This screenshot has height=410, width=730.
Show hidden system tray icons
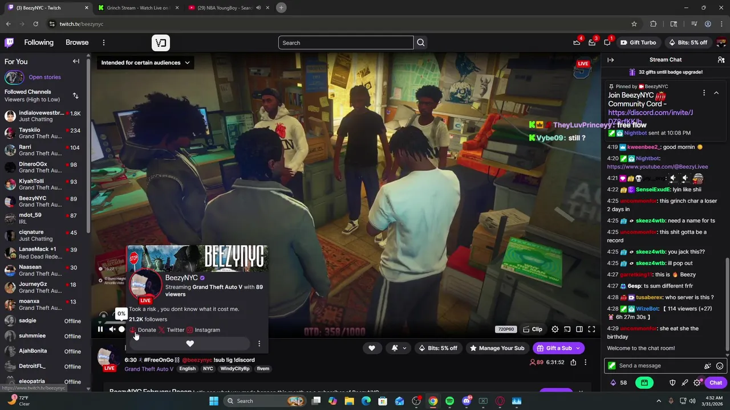coord(659,401)
